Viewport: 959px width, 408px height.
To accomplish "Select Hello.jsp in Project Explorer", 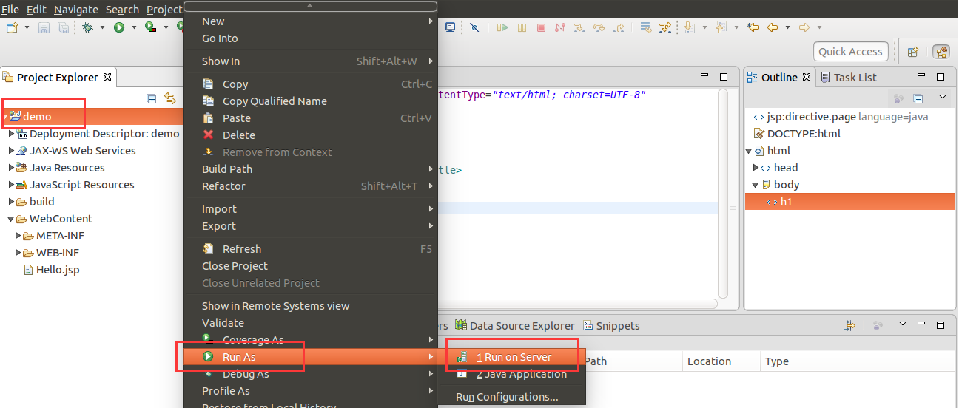I will (52, 270).
